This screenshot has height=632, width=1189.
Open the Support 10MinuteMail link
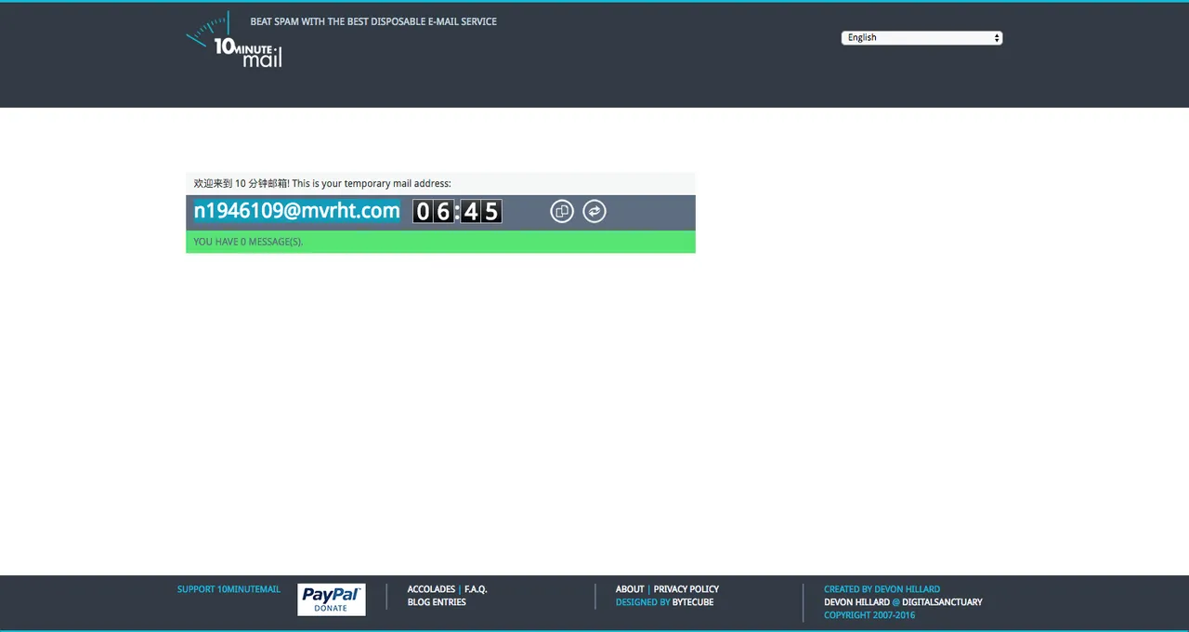229,589
